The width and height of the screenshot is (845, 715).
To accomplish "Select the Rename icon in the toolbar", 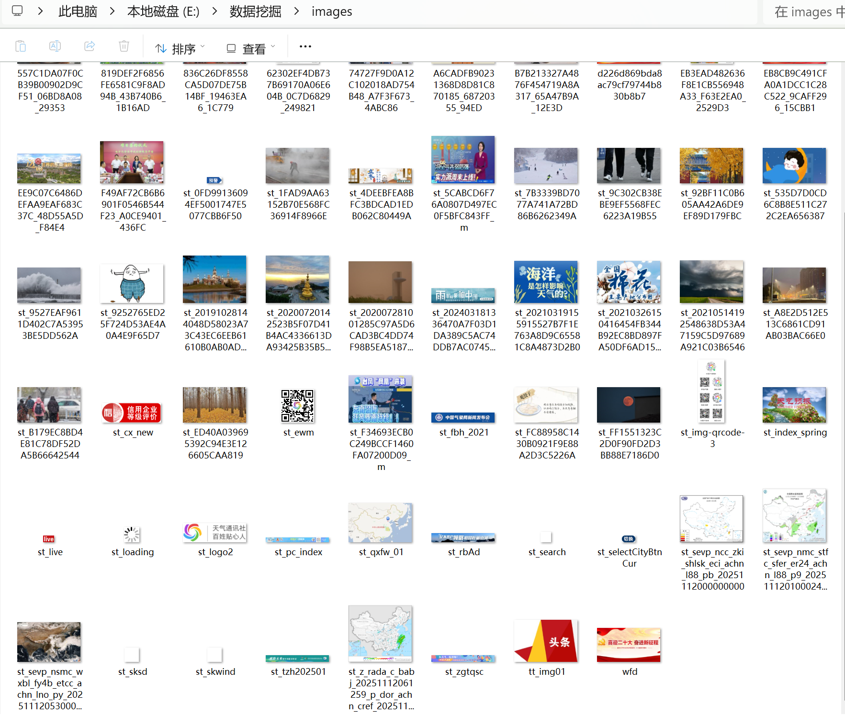I will [55, 46].
